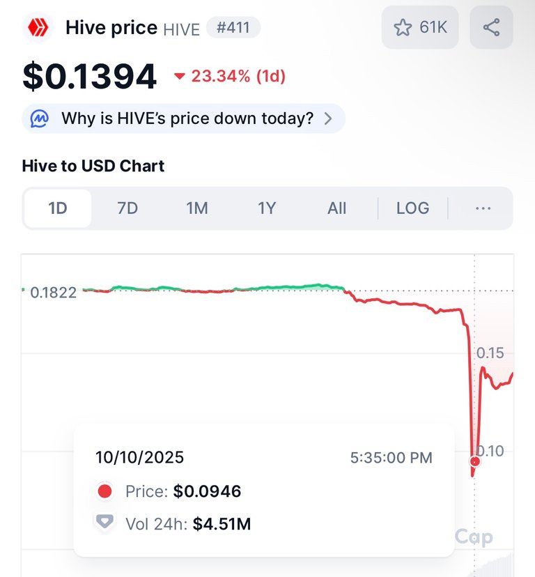This screenshot has width=535, height=577.
Task: Click the star watchlist icon
Action: pyautogui.click(x=403, y=28)
